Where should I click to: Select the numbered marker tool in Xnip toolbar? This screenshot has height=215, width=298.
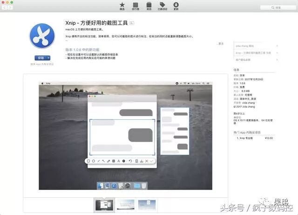124,161
